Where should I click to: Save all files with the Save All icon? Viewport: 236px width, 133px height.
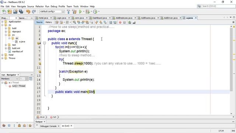[21, 11]
